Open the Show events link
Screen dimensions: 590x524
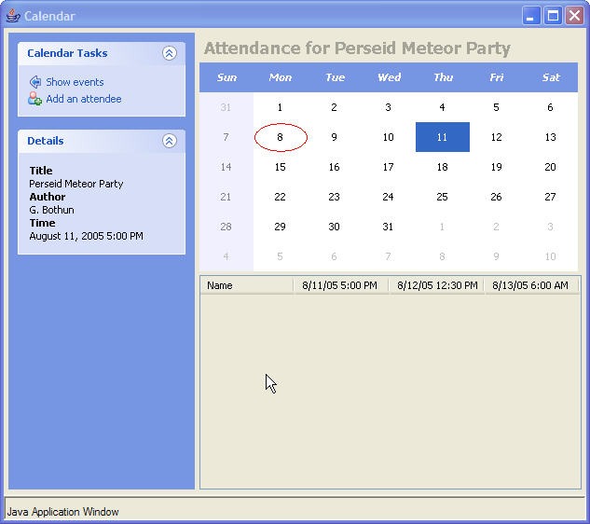coord(75,82)
